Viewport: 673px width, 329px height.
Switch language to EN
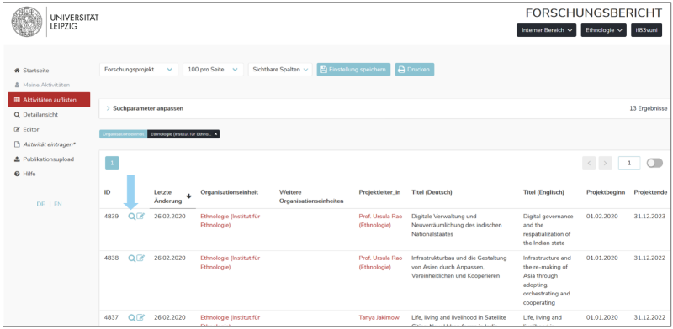click(58, 204)
